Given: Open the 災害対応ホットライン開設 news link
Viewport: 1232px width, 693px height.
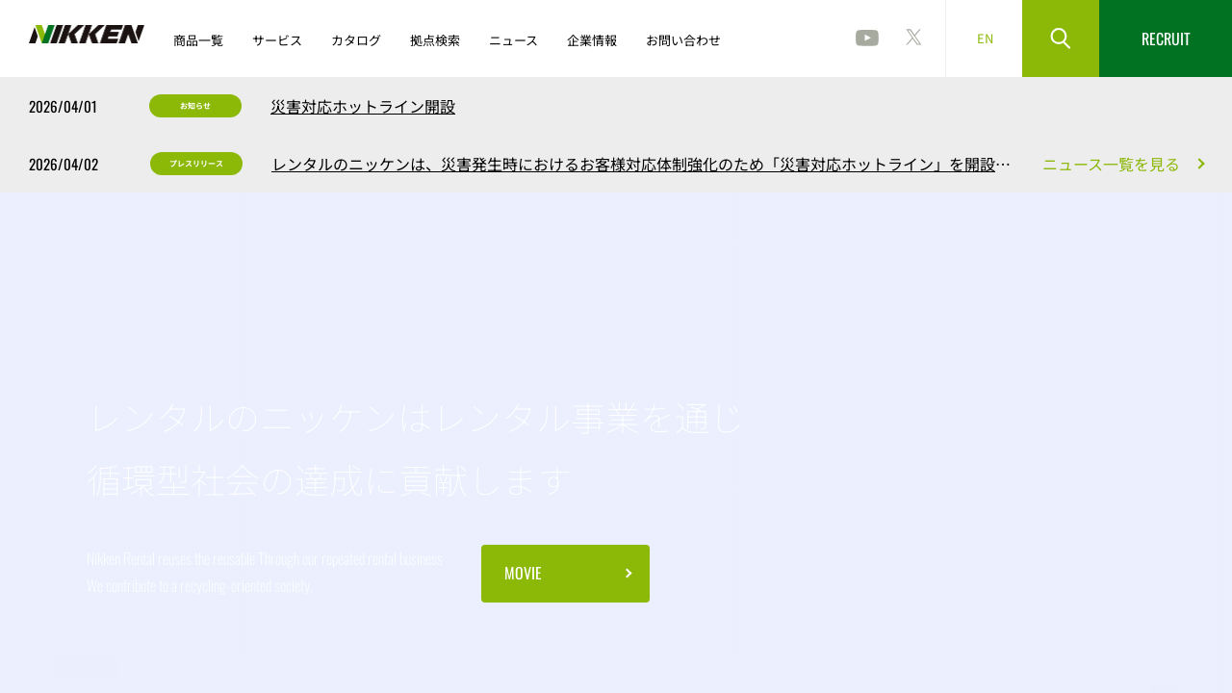Looking at the screenshot, I should pyautogui.click(x=363, y=107).
